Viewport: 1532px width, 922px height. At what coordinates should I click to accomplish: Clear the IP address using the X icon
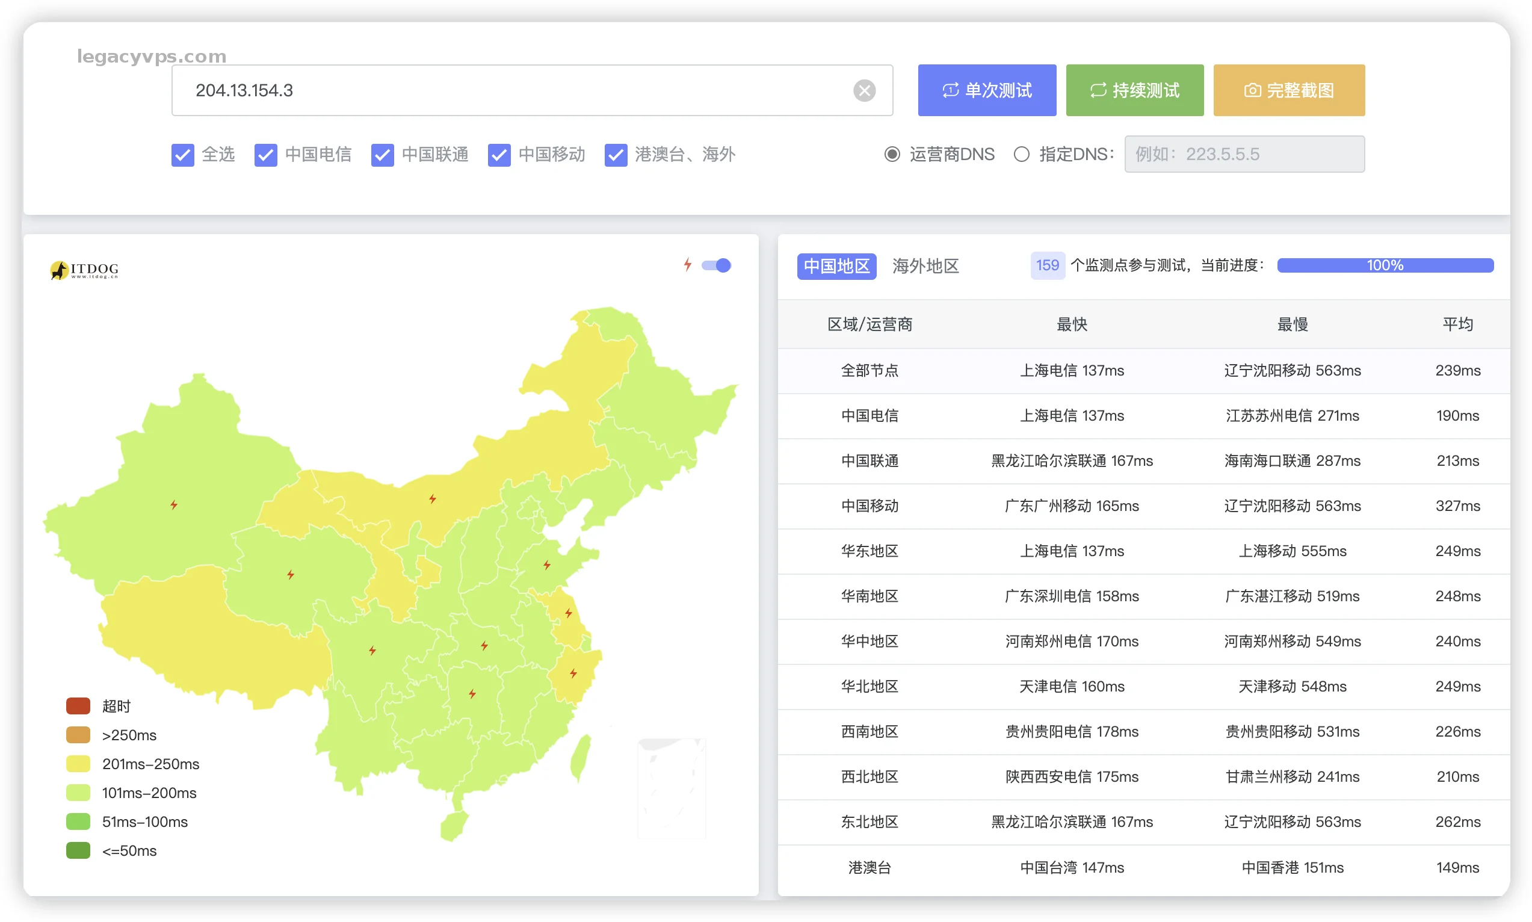point(865,91)
